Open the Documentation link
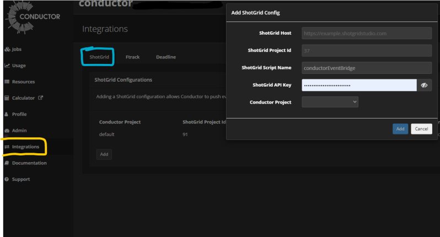Image resolution: width=440 pixels, height=237 pixels. (x=29, y=163)
